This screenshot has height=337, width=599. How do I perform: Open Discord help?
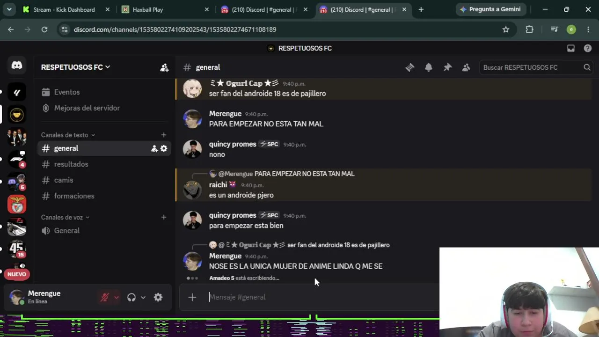pyautogui.click(x=588, y=48)
